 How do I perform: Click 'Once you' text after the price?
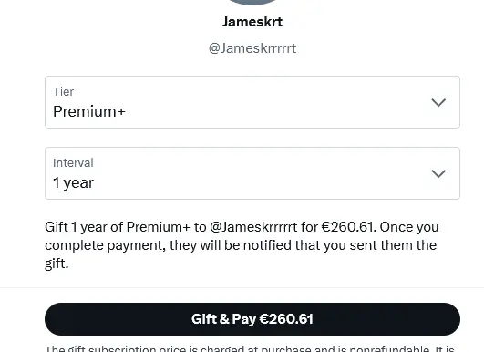409,227
